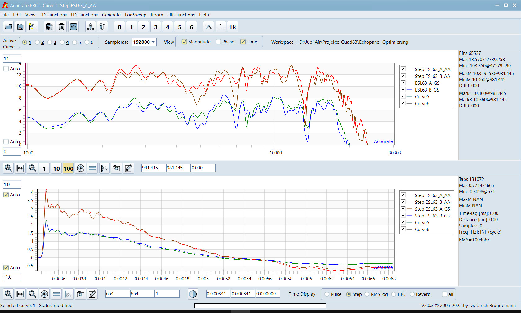Screen dimensions: 521x313
Task: Zoom out on the magnitude chart
Action: (x=32, y=168)
